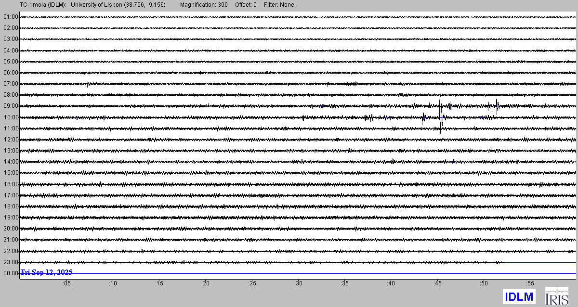The width and height of the screenshot is (578, 307).
Task: Click the :05 minute axis tick
Action: (x=66, y=283)
